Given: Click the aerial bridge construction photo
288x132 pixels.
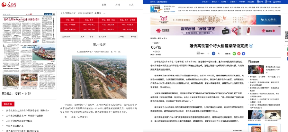Looking at the screenshot, I should (99, 77).
